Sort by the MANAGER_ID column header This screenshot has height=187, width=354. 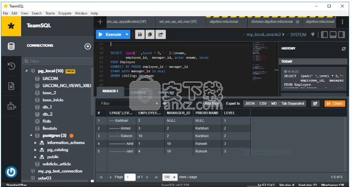coord(179,113)
